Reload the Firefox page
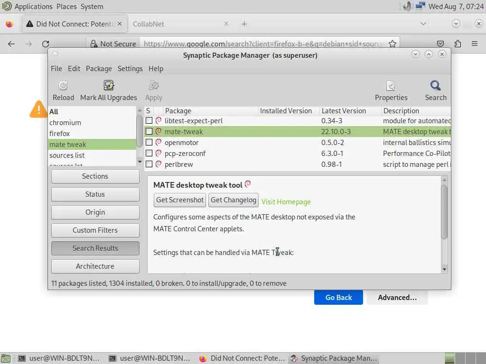Viewport: 486px width, 364px height. tap(46, 44)
